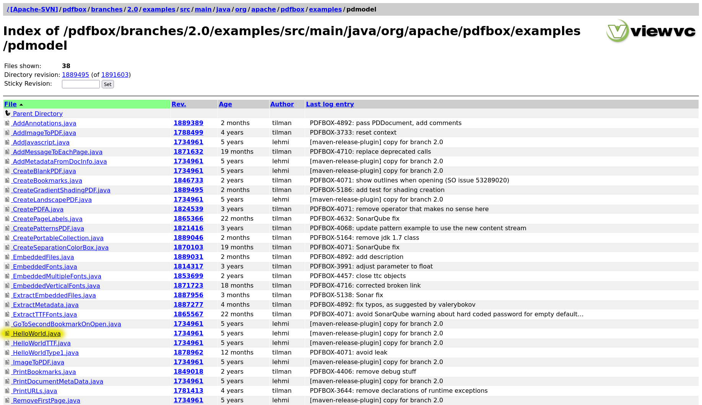Image resolution: width=702 pixels, height=405 pixels.
Task: Click the Sticky Revision input field
Action: [81, 84]
